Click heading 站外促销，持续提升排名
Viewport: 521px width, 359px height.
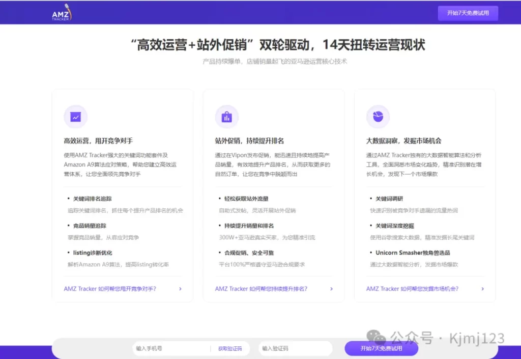[249, 141]
